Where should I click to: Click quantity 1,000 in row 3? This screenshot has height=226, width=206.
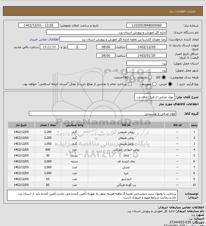point(48,144)
